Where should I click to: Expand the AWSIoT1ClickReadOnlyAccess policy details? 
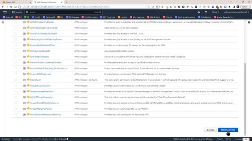(x=24, y=34)
